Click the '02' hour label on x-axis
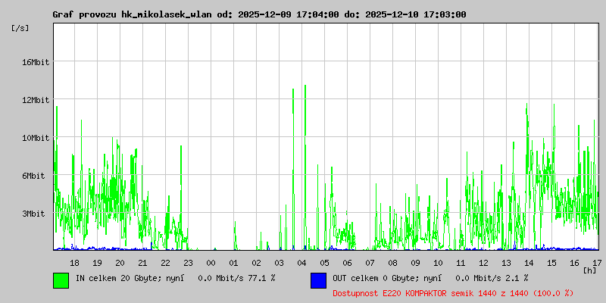 [256, 263]
